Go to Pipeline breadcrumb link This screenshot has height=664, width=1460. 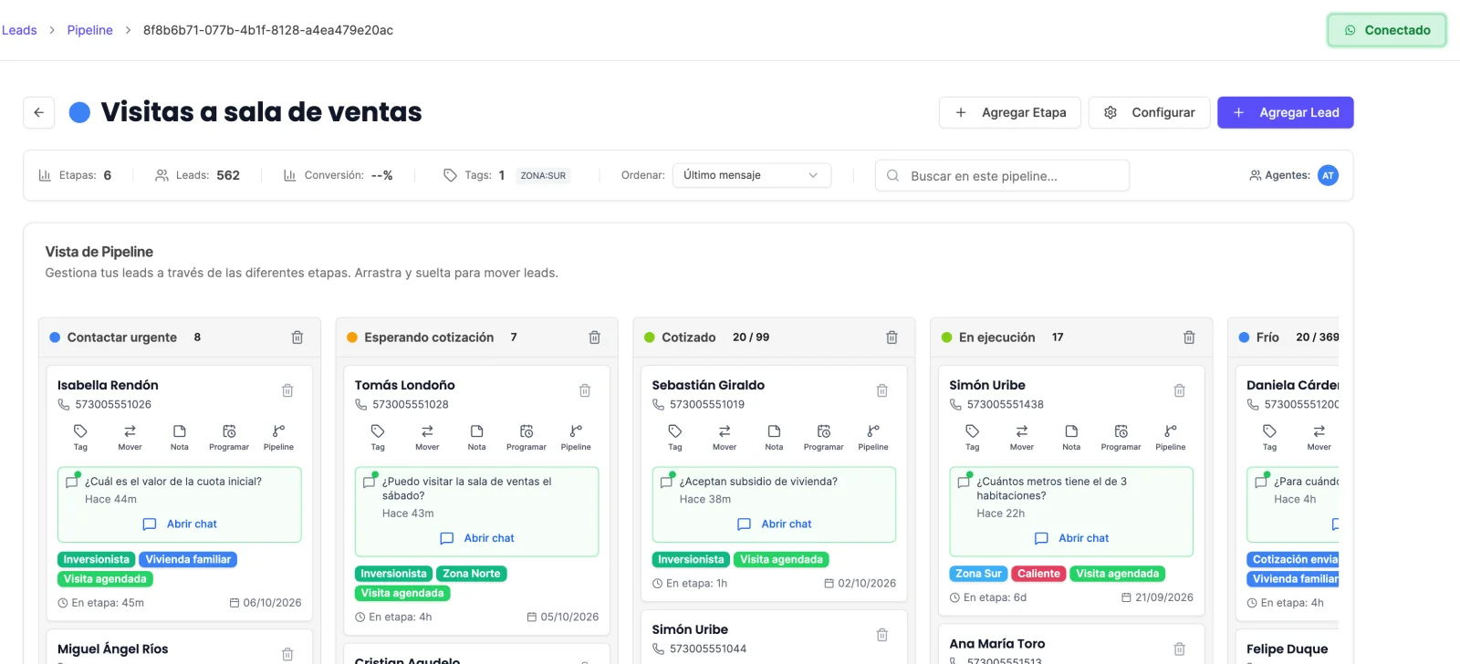point(89,30)
